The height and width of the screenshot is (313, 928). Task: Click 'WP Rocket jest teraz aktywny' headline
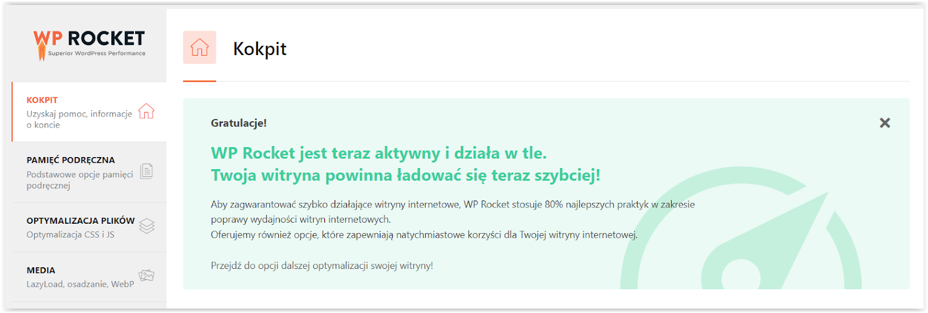(379, 153)
